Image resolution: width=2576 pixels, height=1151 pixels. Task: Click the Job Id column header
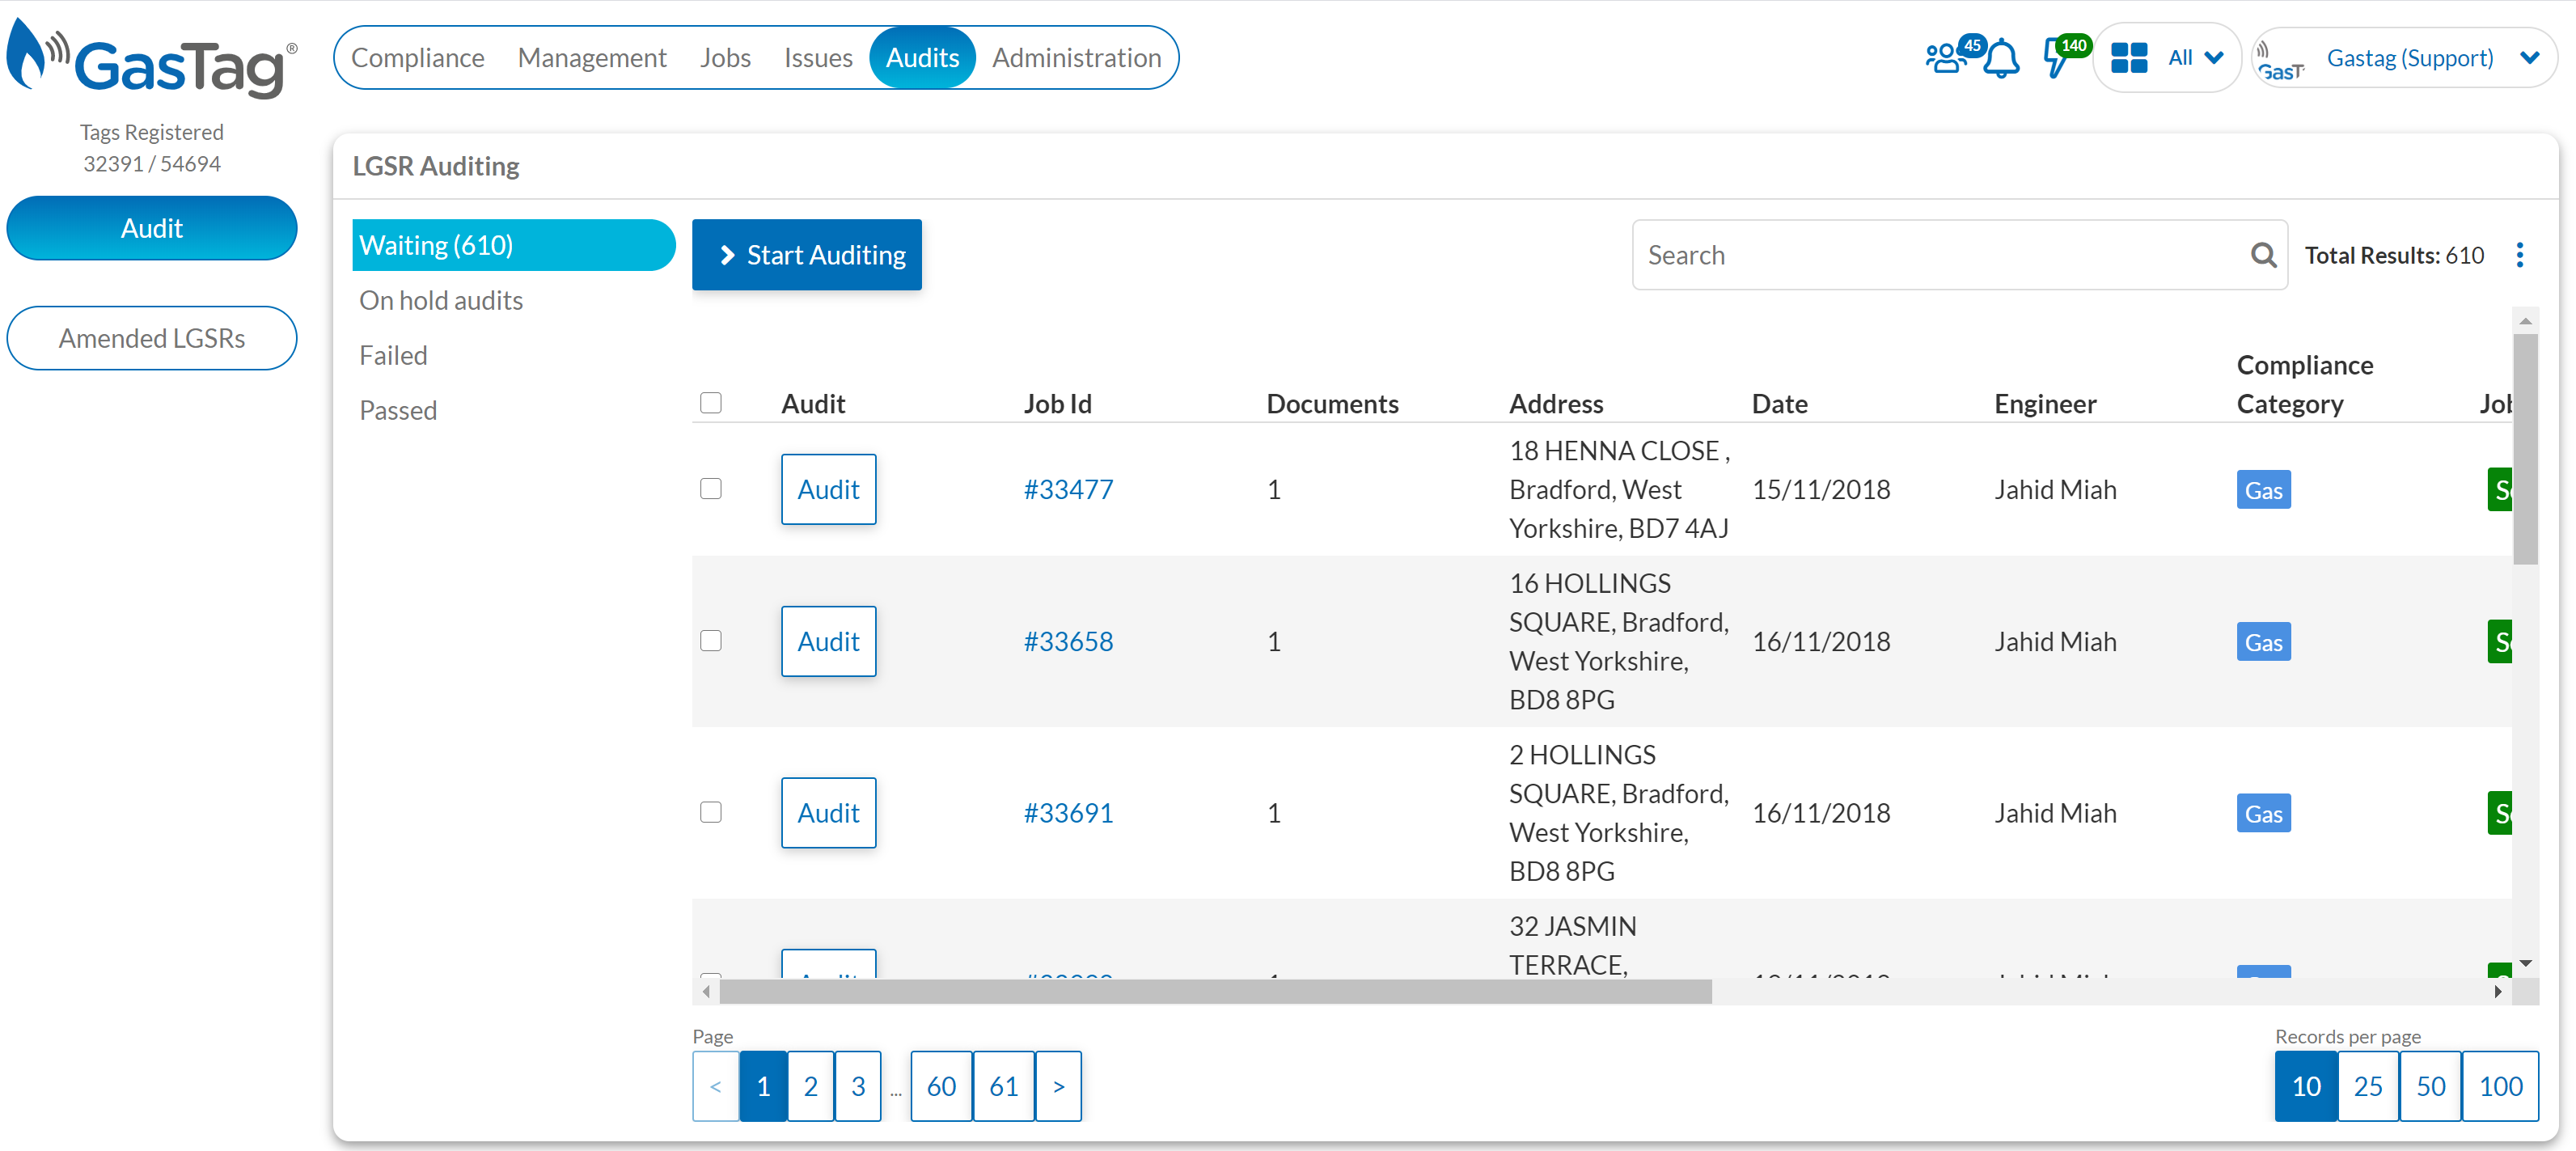(1057, 404)
